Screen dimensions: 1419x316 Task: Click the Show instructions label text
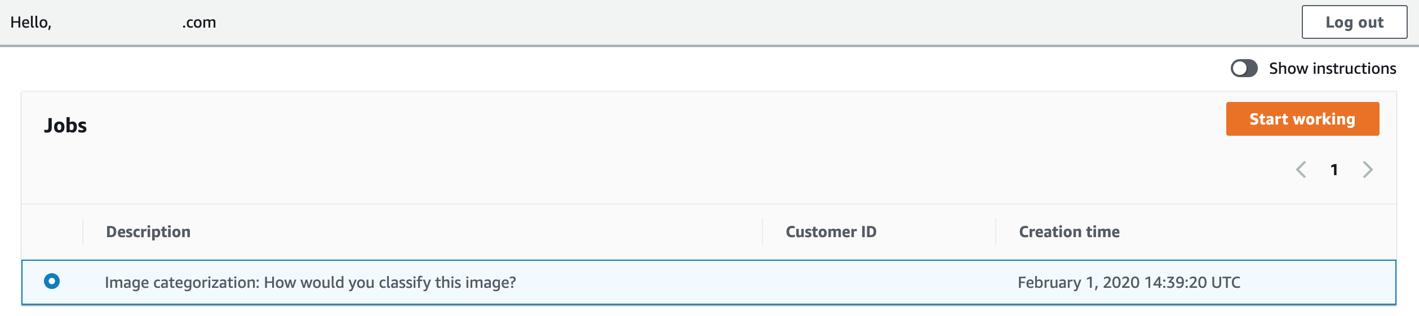coord(1332,68)
